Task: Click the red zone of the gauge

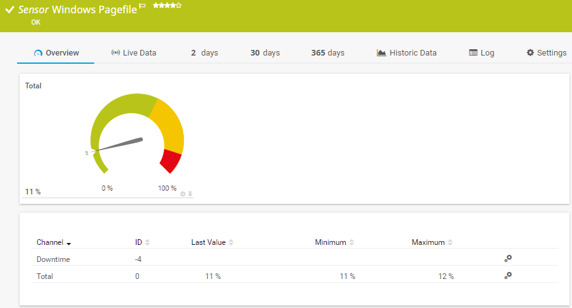Action: [171, 160]
